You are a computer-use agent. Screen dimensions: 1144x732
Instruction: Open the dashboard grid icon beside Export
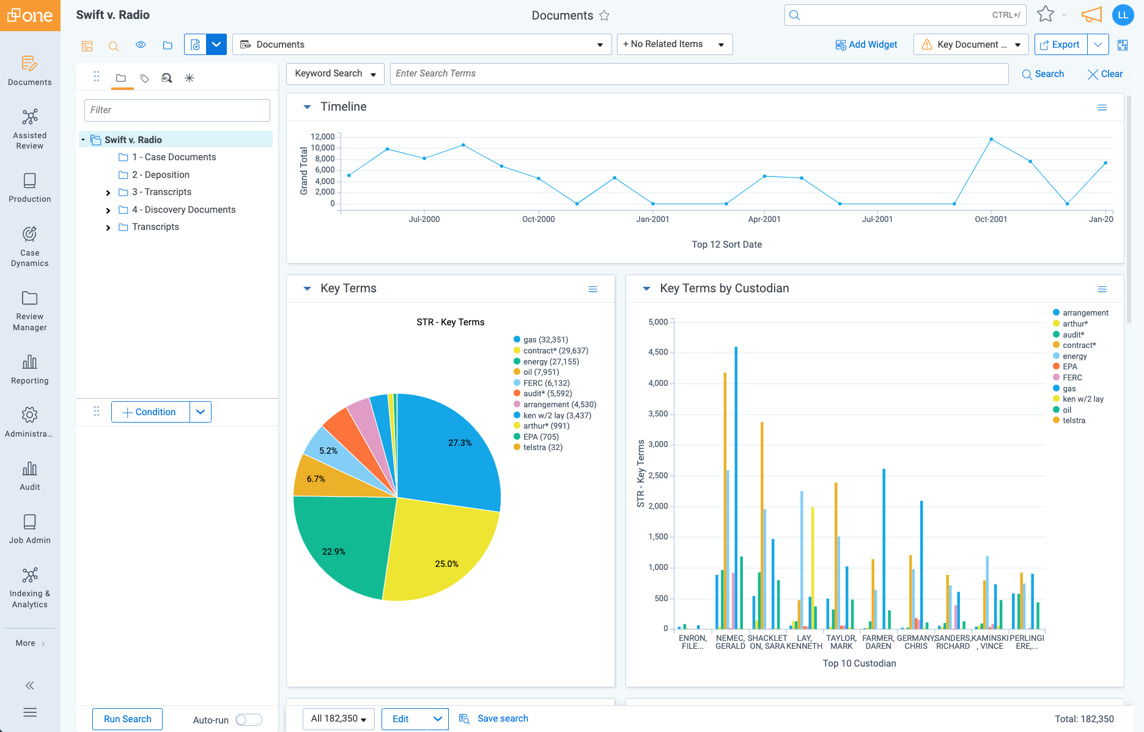click(1123, 45)
